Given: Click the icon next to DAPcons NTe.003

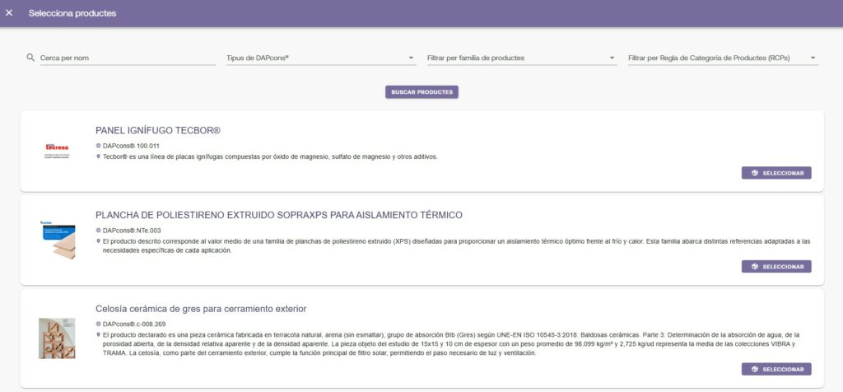Looking at the screenshot, I should pos(99,231).
